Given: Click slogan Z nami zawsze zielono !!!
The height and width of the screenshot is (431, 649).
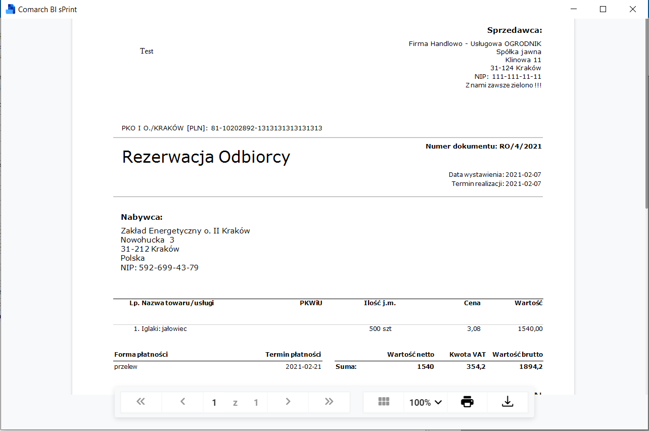Looking at the screenshot, I should tap(503, 85).
